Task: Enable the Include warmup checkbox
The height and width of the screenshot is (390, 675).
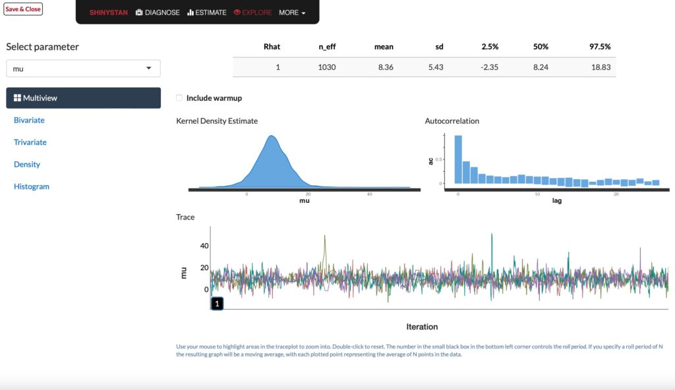Action: (179, 98)
